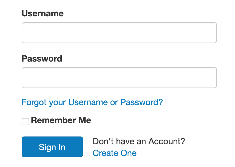Click the Password label text
Screen dimensions: 235x167
click(x=42, y=58)
